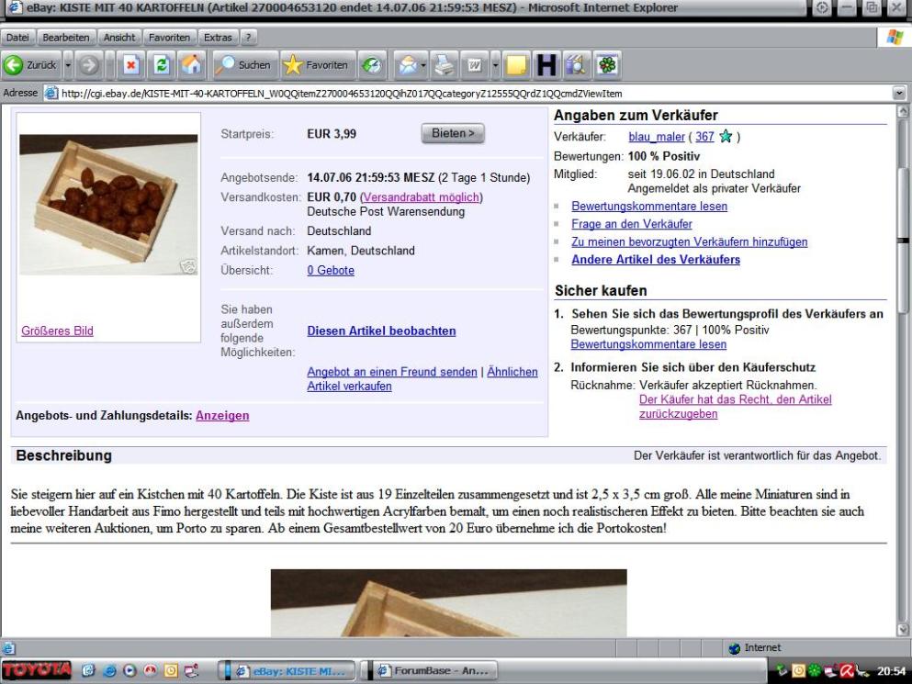912x684 pixels.
Task: Click the black H toolbar icon
Action: coord(546,65)
